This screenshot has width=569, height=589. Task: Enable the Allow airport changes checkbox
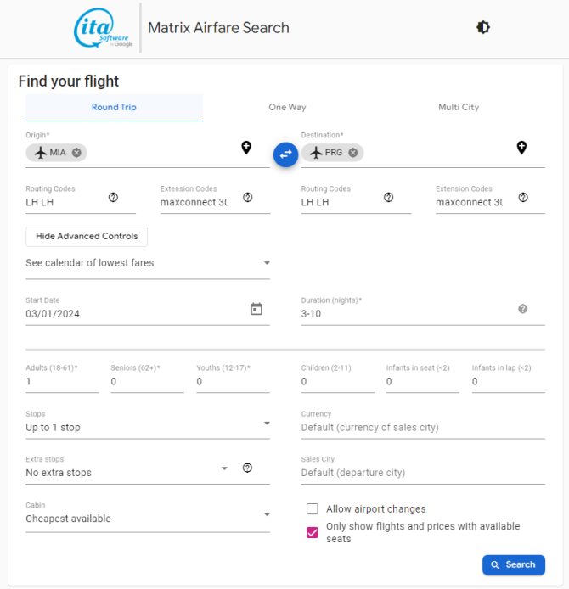313,508
